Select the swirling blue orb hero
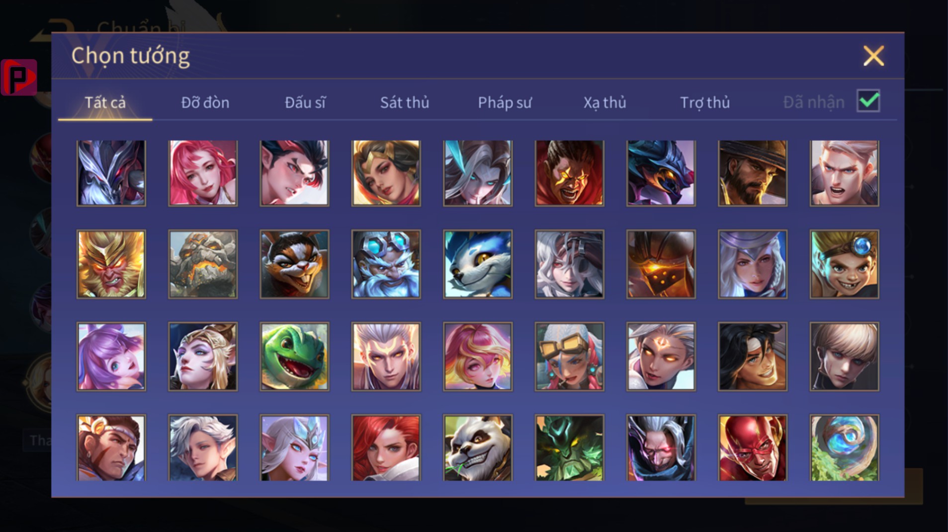 coord(845,448)
